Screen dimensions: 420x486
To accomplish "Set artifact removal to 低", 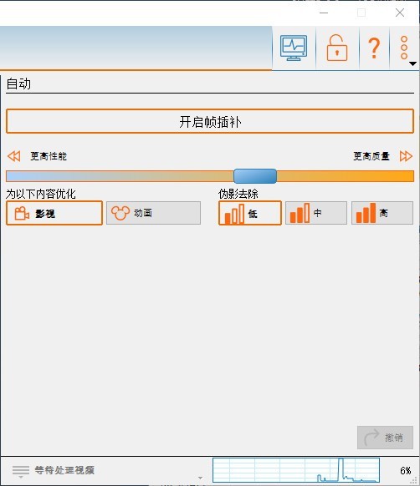I will [250, 213].
